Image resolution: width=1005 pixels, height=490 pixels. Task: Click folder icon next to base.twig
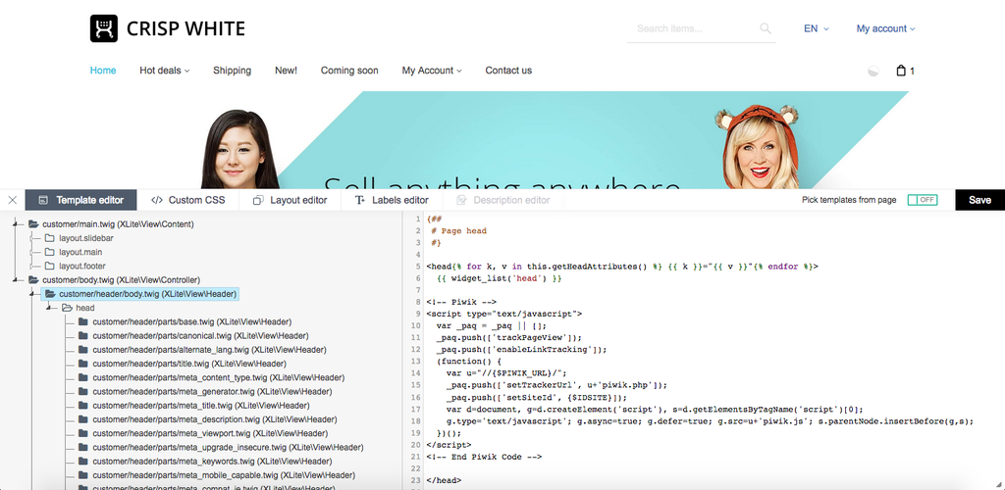click(83, 321)
